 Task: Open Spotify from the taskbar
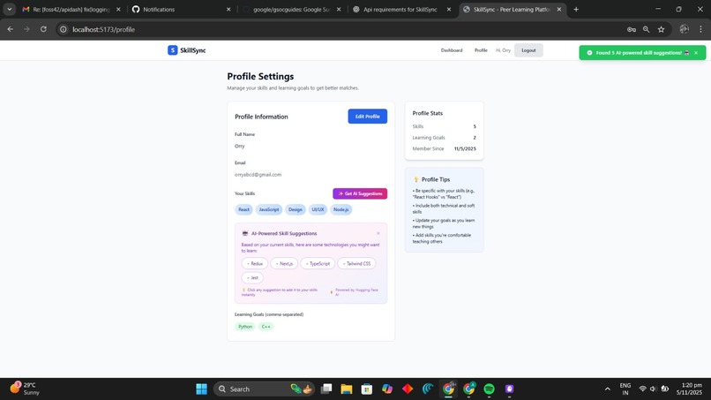[x=490, y=389]
